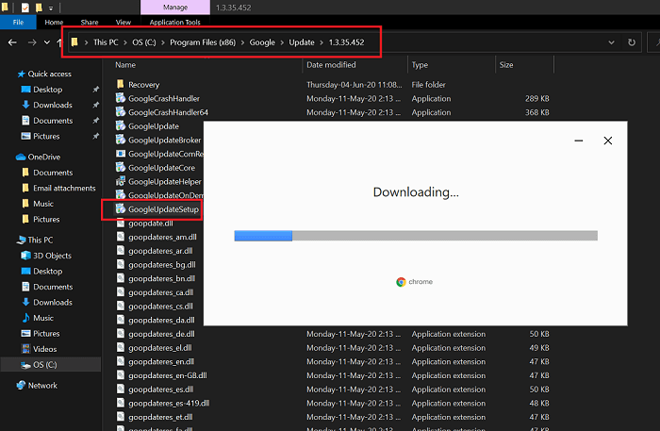Select GoogleUpdateHelper installer icon
Image resolution: width=660 pixels, height=431 pixels.
point(121,181)
